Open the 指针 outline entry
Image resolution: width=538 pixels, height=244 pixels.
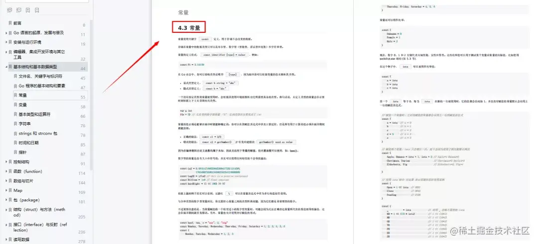pyautogui.click(x=22, y=152)
